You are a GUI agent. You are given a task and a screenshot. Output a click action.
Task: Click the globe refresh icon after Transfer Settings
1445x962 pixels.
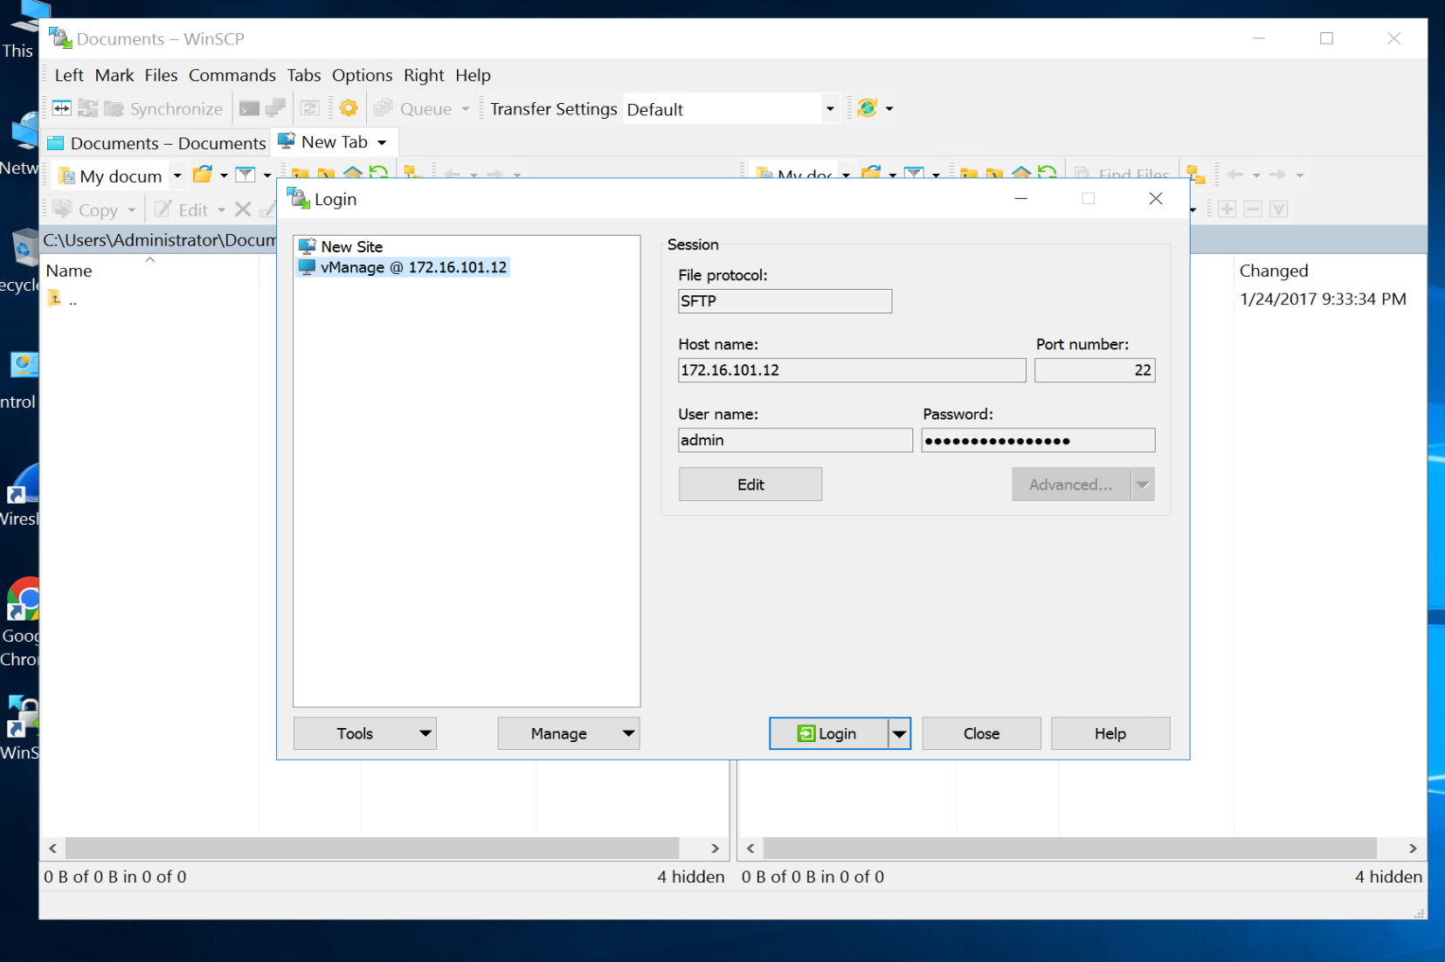click(x=867, y=108)
